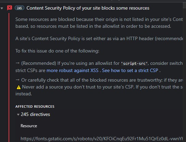Click the 'Never add a source' warning text
The height and width of the screenshot is (142, 186).
(102, 87)
